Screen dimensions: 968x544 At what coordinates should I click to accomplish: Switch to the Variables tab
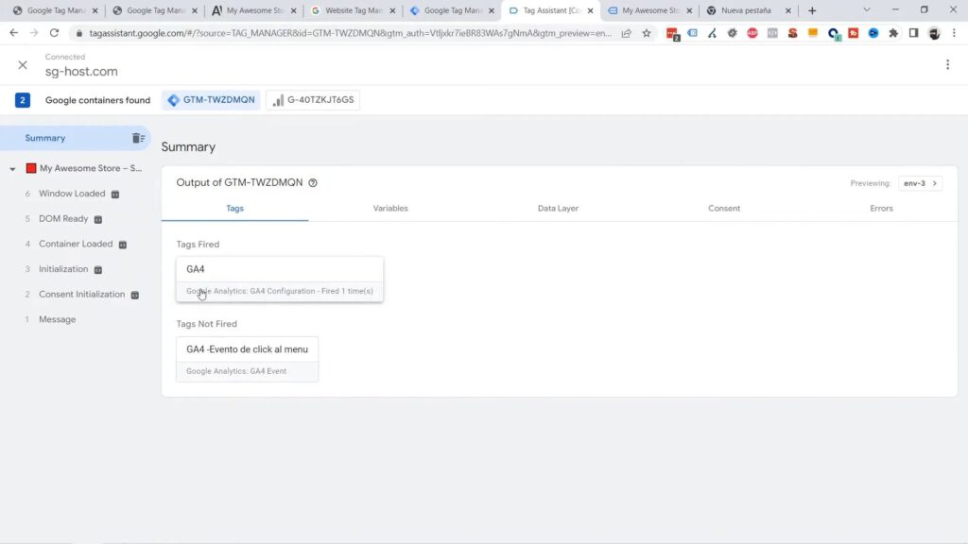pyautogui.click(x=390, y=209)
